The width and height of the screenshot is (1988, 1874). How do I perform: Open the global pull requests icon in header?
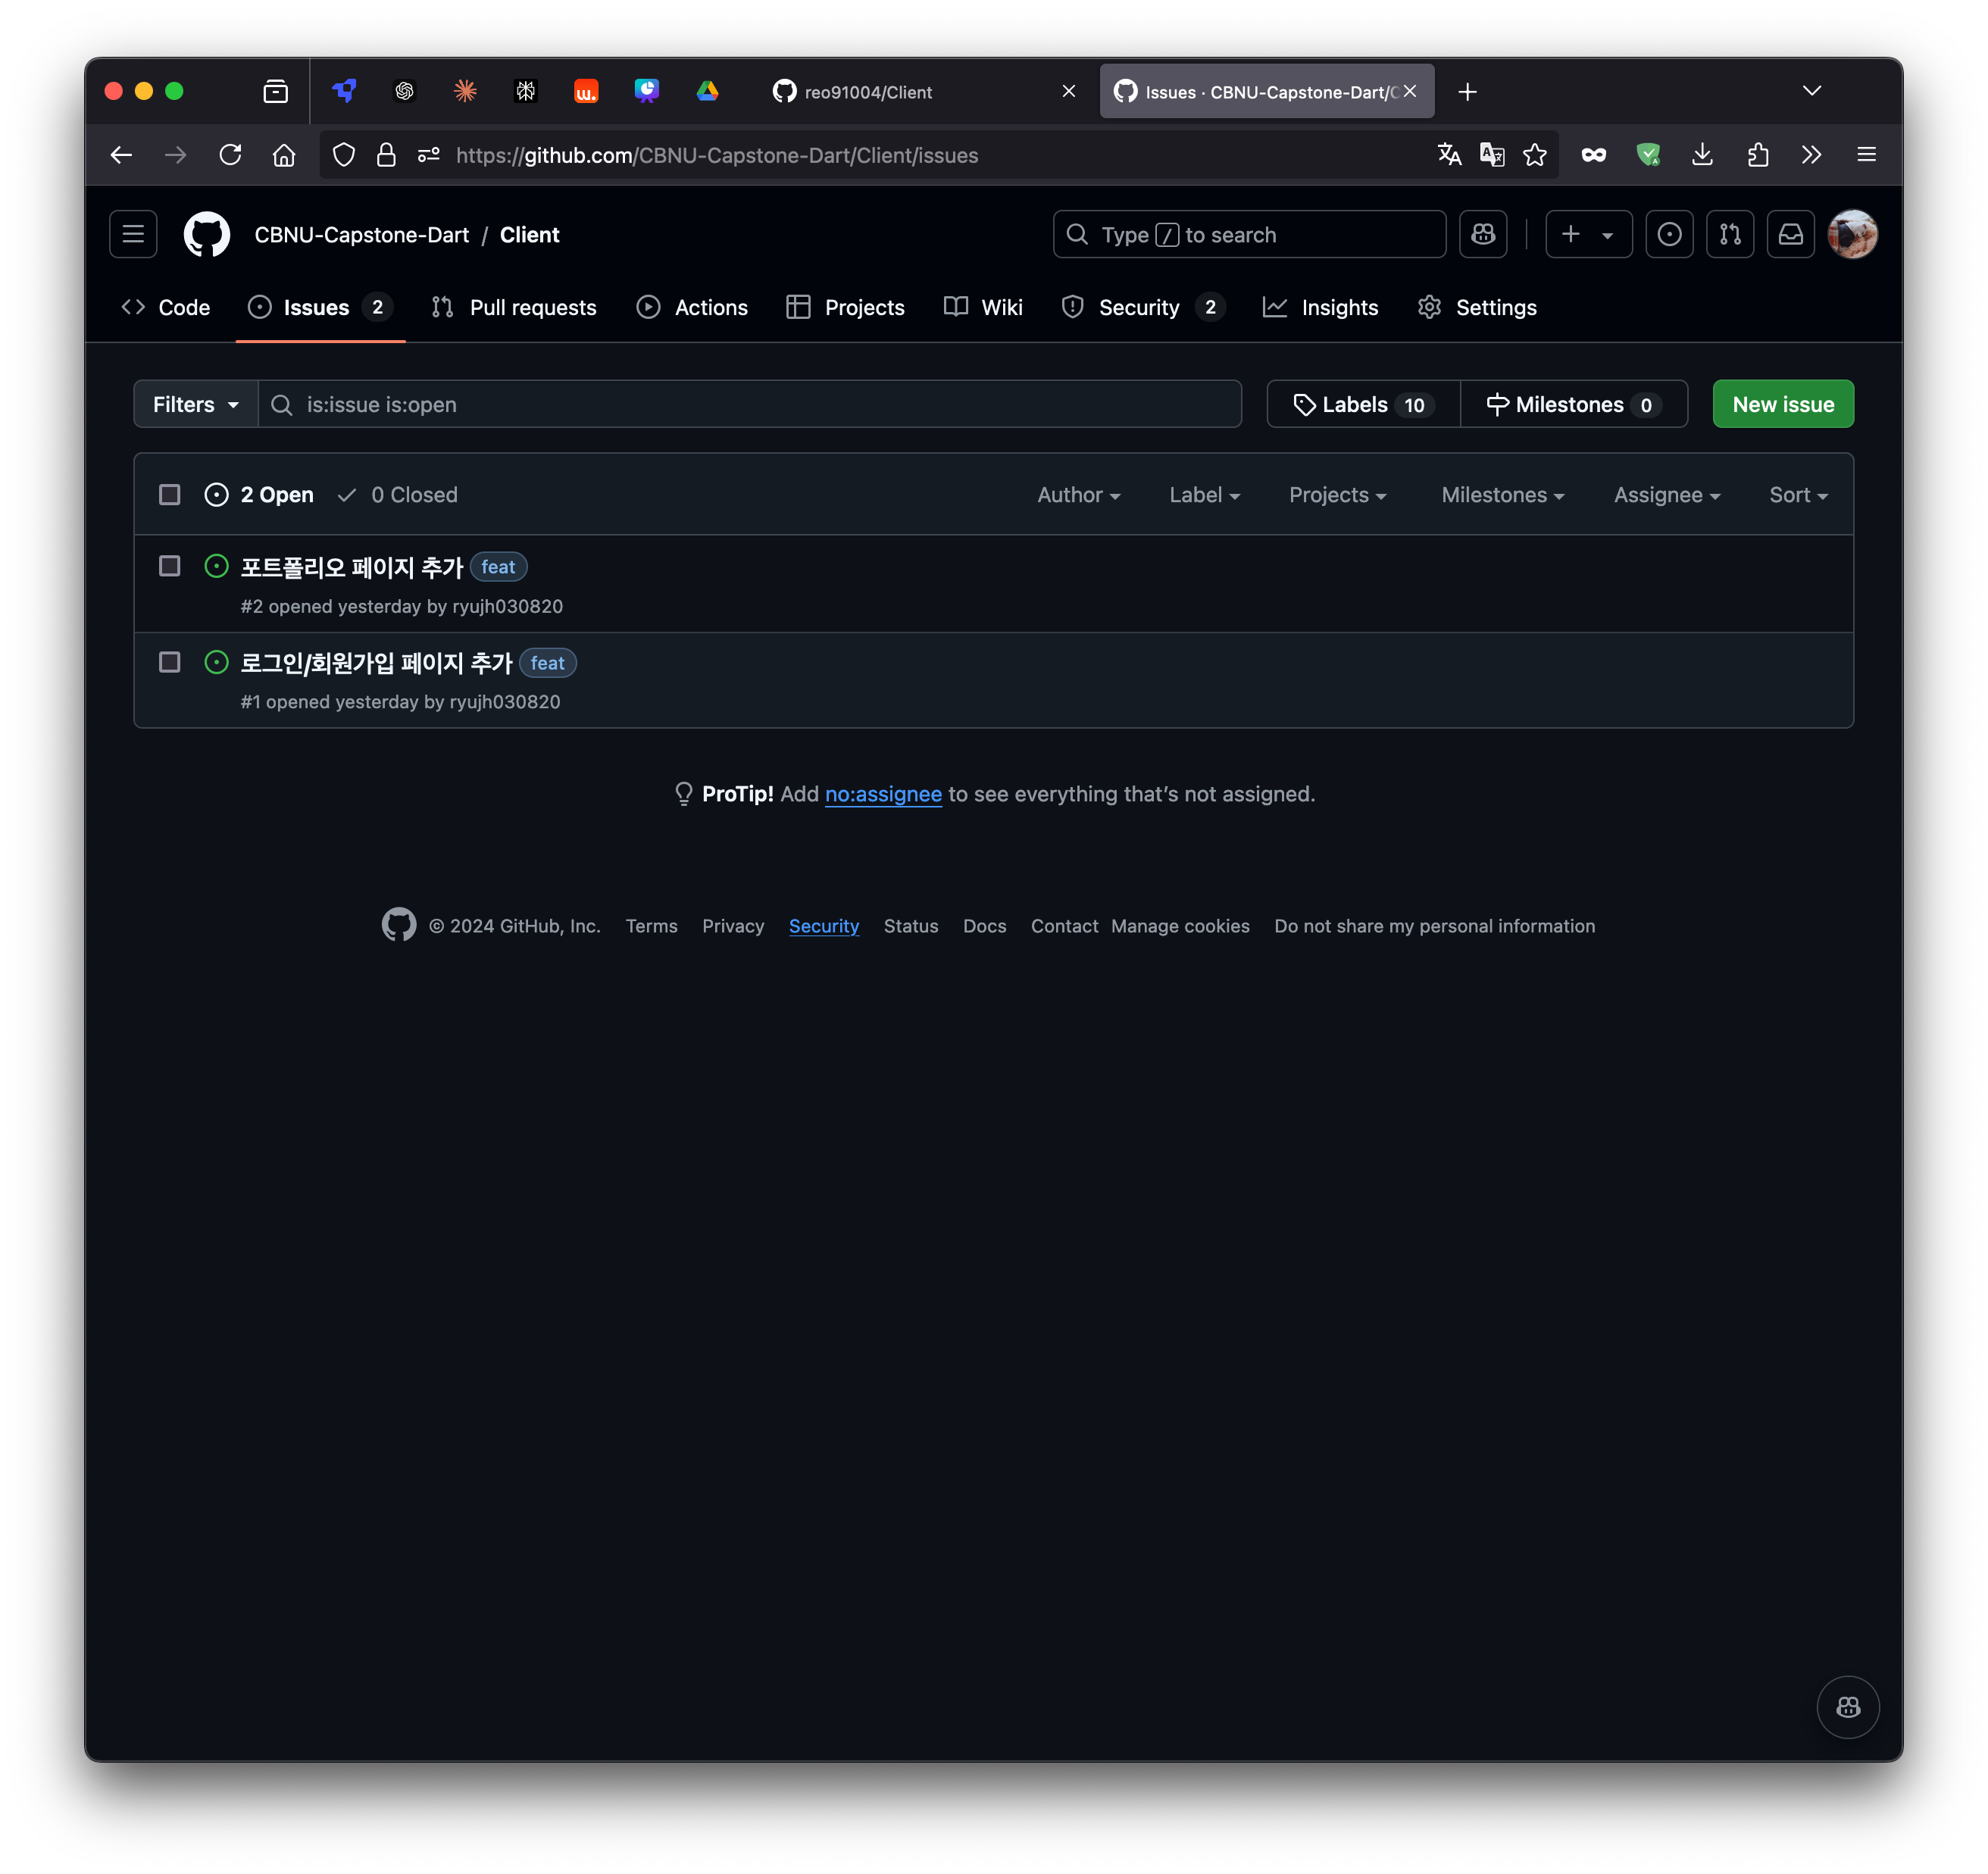pyautogui.click(x=1730, y=234)
